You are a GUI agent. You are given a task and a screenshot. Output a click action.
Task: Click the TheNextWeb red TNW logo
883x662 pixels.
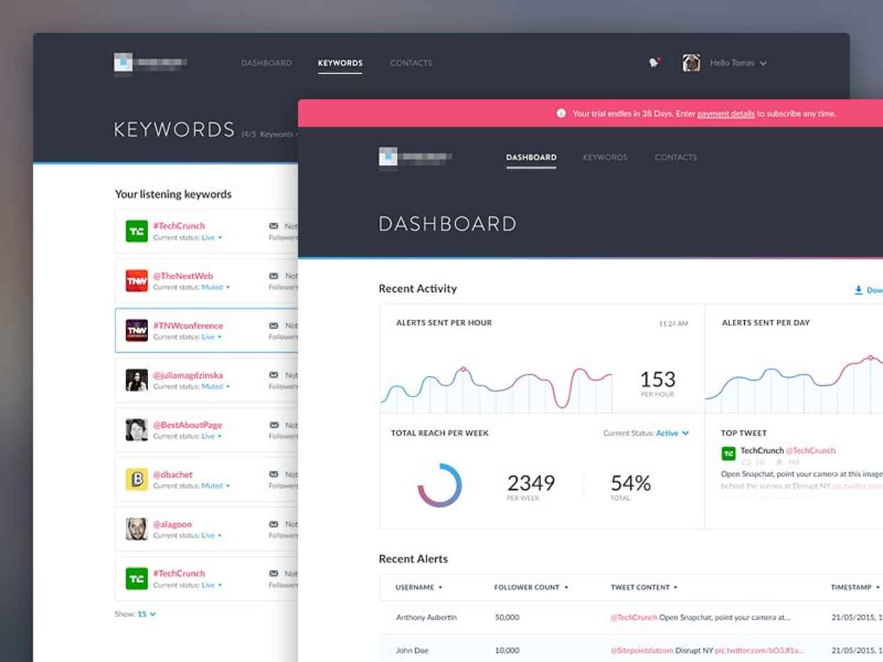(137, 281)
